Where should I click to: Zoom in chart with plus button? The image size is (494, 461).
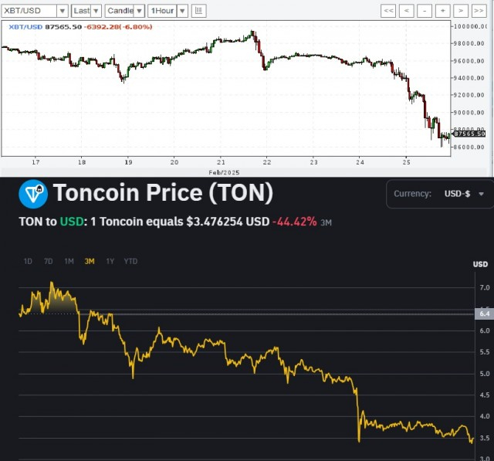tap(443, 11)
